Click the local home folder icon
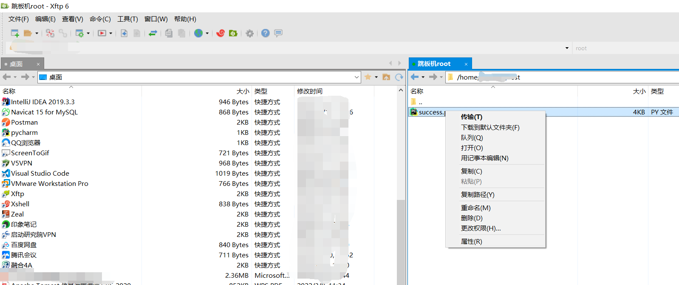Image resolution: width=679 pixels, height=285 pixels. click(x=386, y=77)
